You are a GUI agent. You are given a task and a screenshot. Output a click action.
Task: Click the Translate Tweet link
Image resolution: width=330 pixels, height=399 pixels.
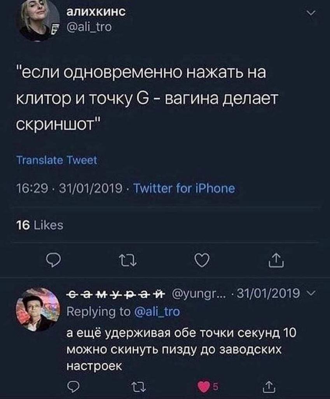coord(56,161)
